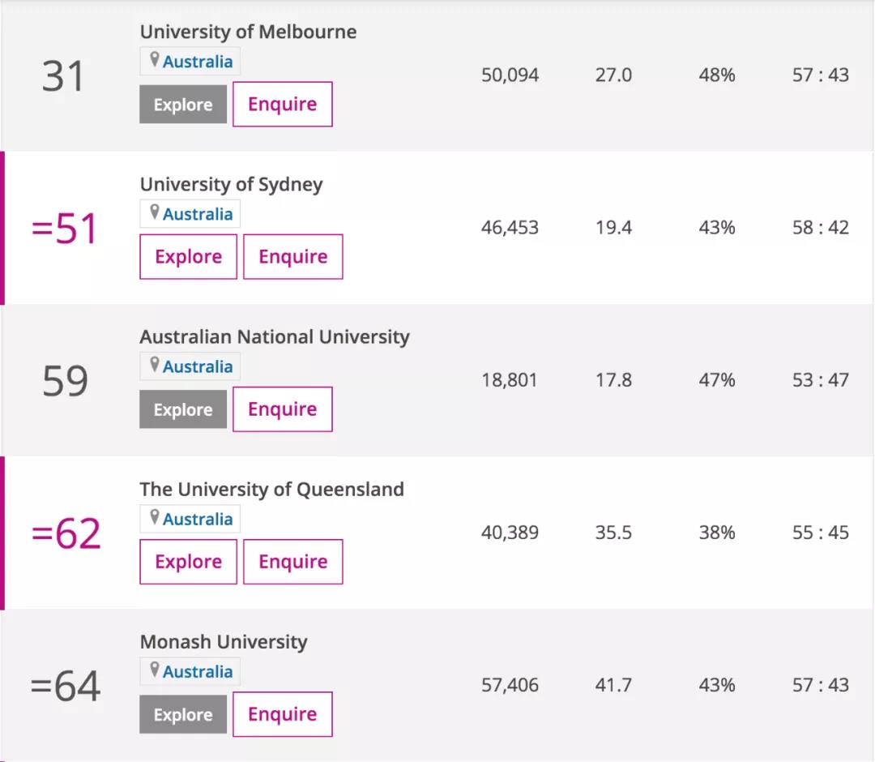This screenshot has width=875, height=762.
Task: Explore Monash University
Action: click(183, 714)
